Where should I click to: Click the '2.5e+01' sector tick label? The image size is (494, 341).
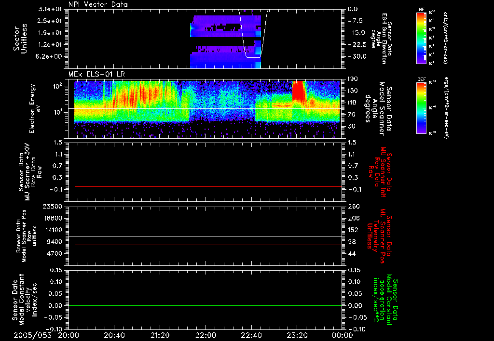coord(50,21)
